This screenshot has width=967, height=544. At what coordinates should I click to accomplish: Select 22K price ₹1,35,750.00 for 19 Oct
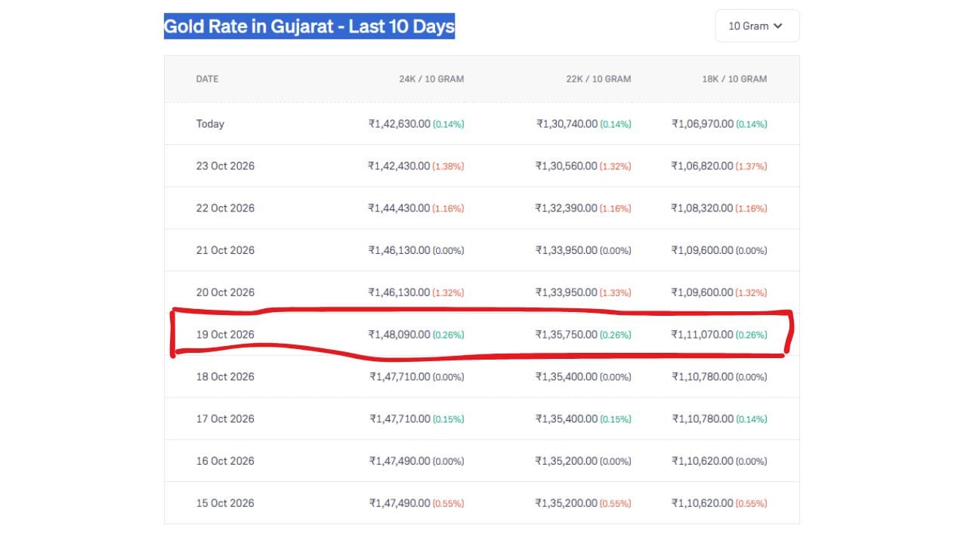[567, 335]
